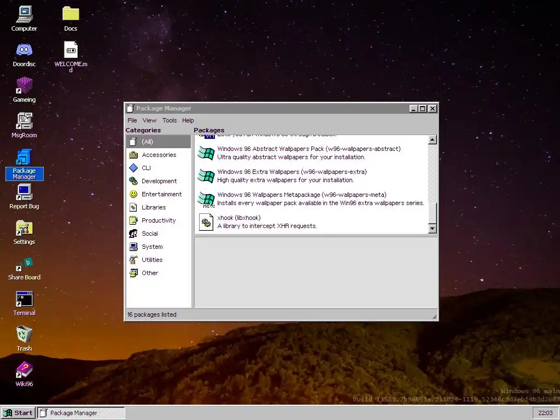Launch the Gameing shortcut icon
This screenshot has height=420, width=560.
pyautogui.click(x=24, y=90)
